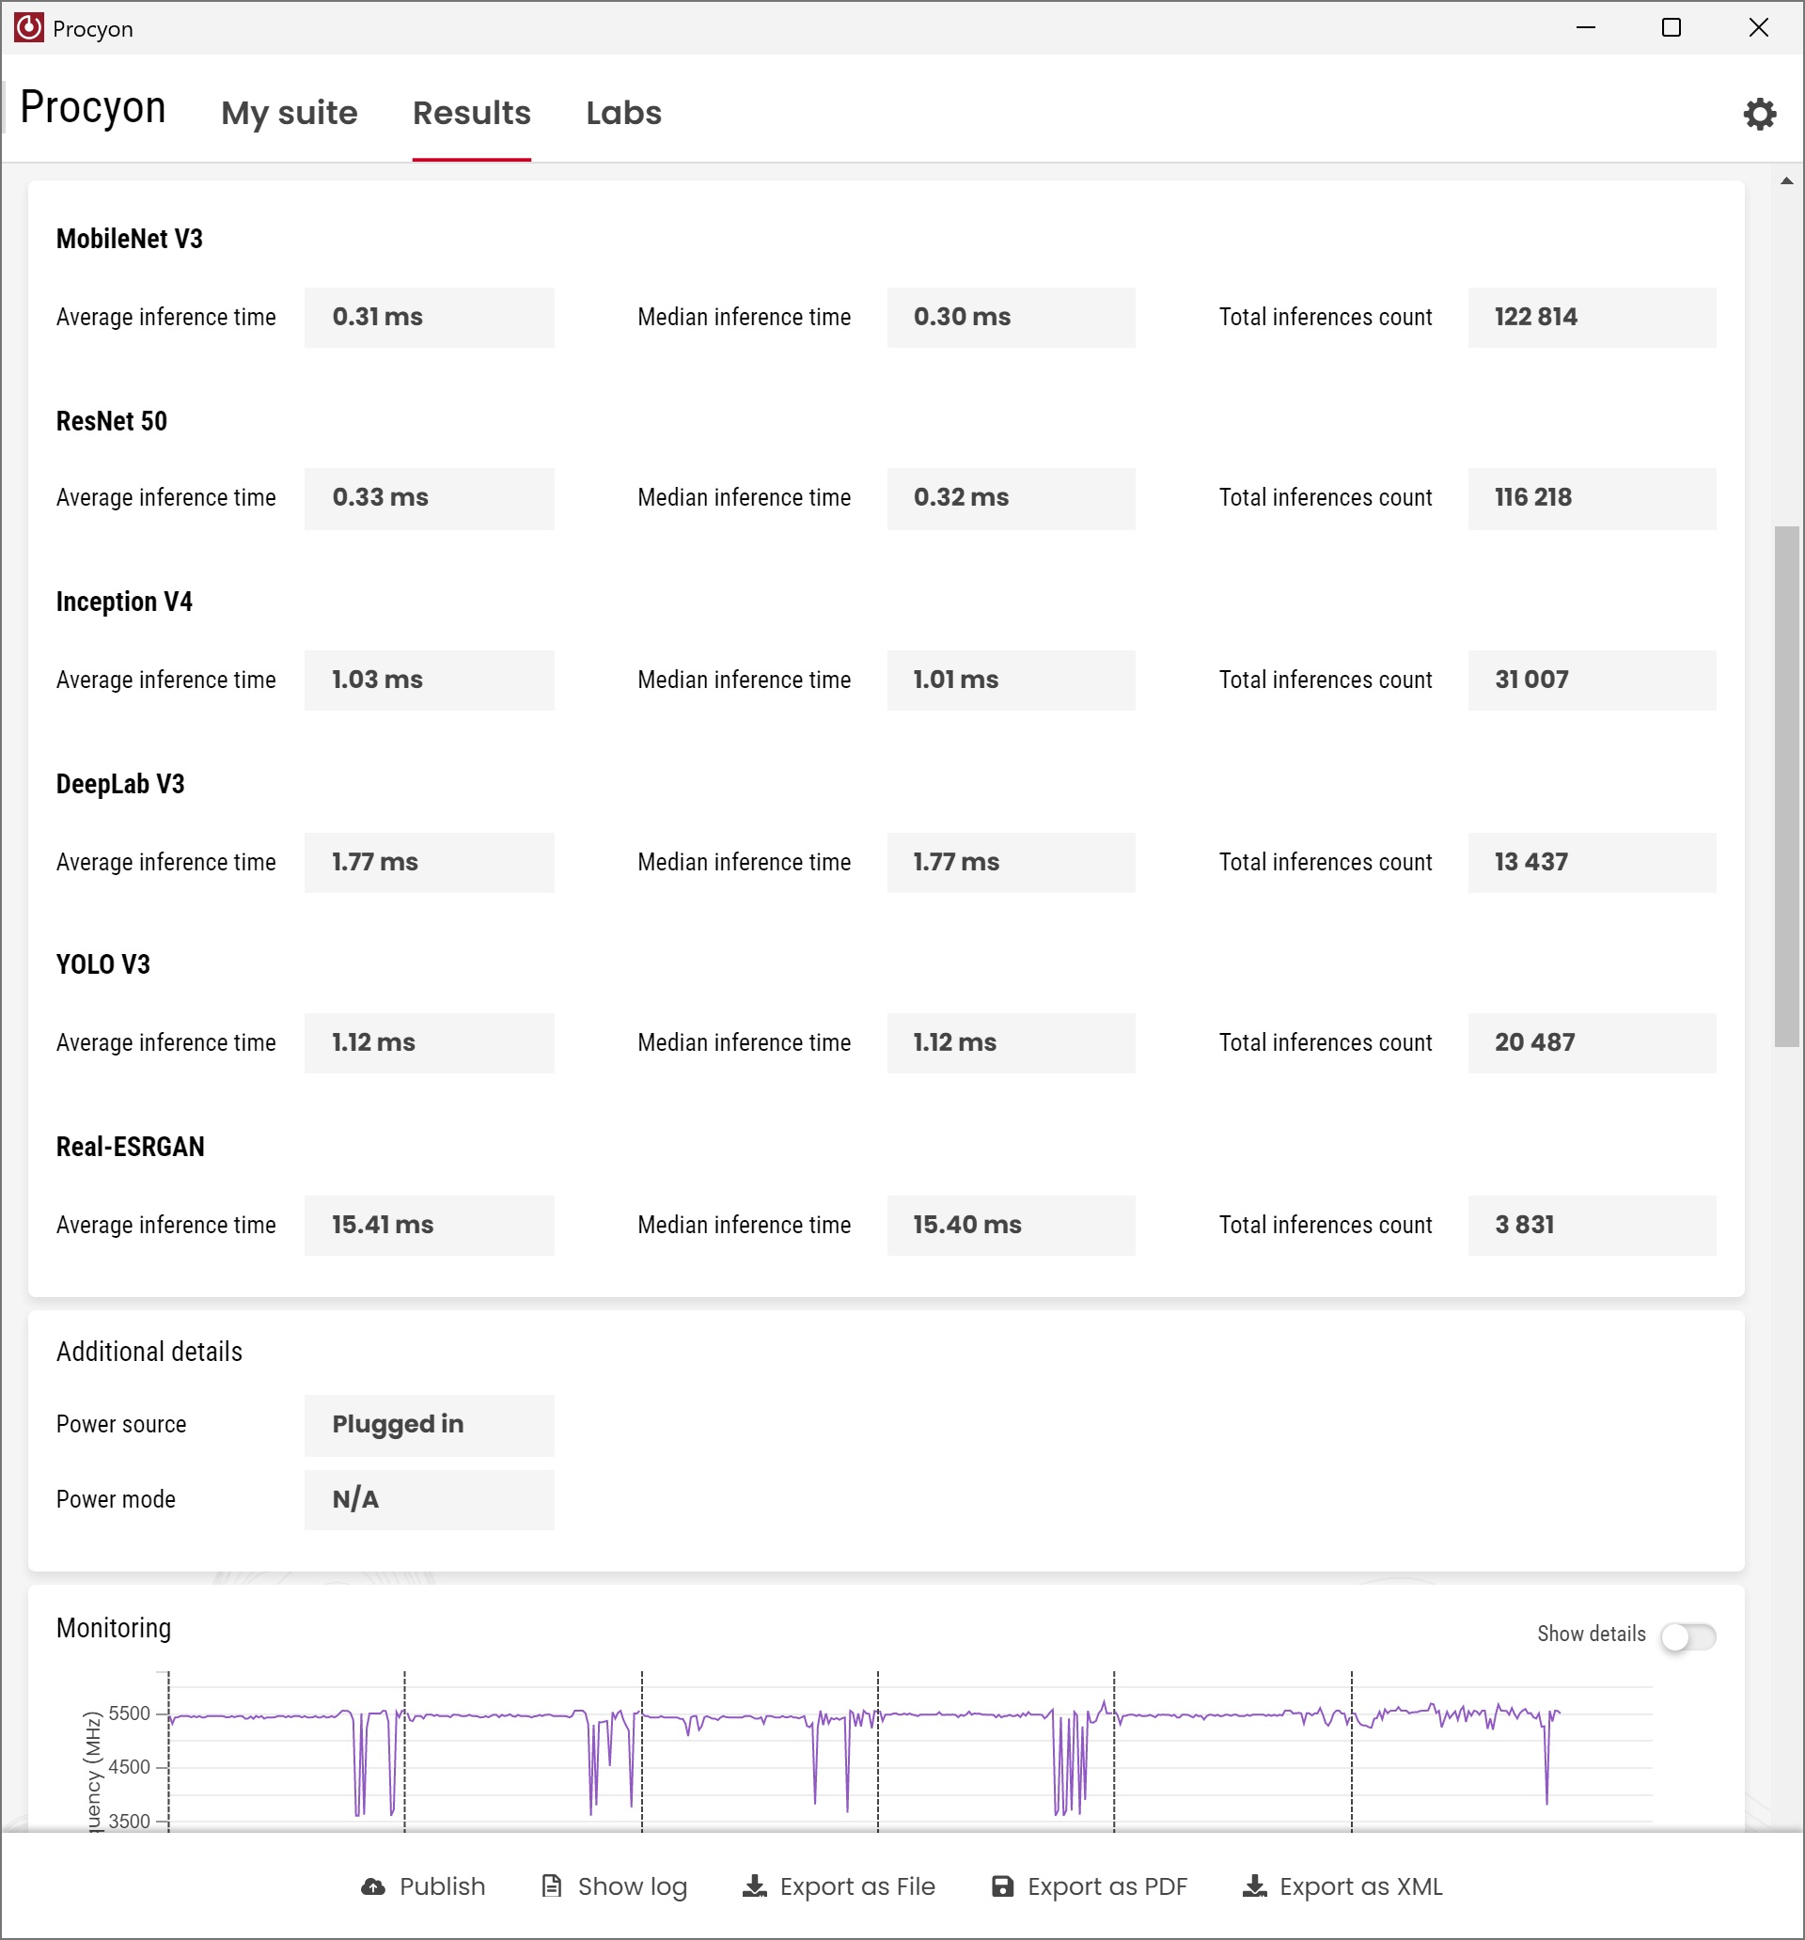The image size is (1805, 1940).
Task: Click the Export as PDF save icon
Action: [1002, 1885]
